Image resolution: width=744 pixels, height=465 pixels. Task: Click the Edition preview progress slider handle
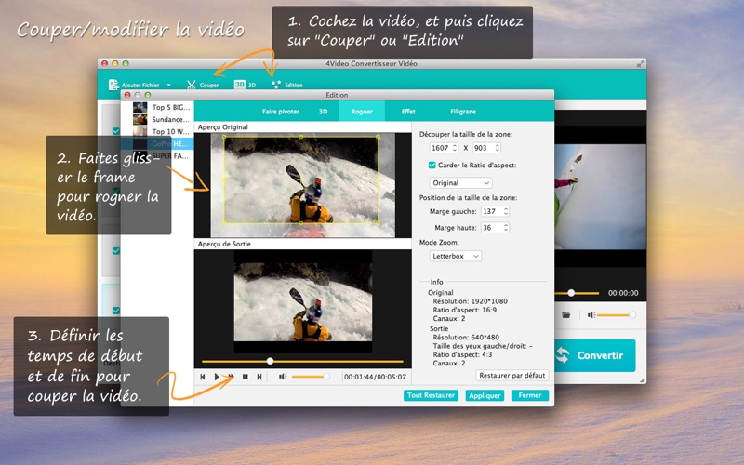click(270, 361)
